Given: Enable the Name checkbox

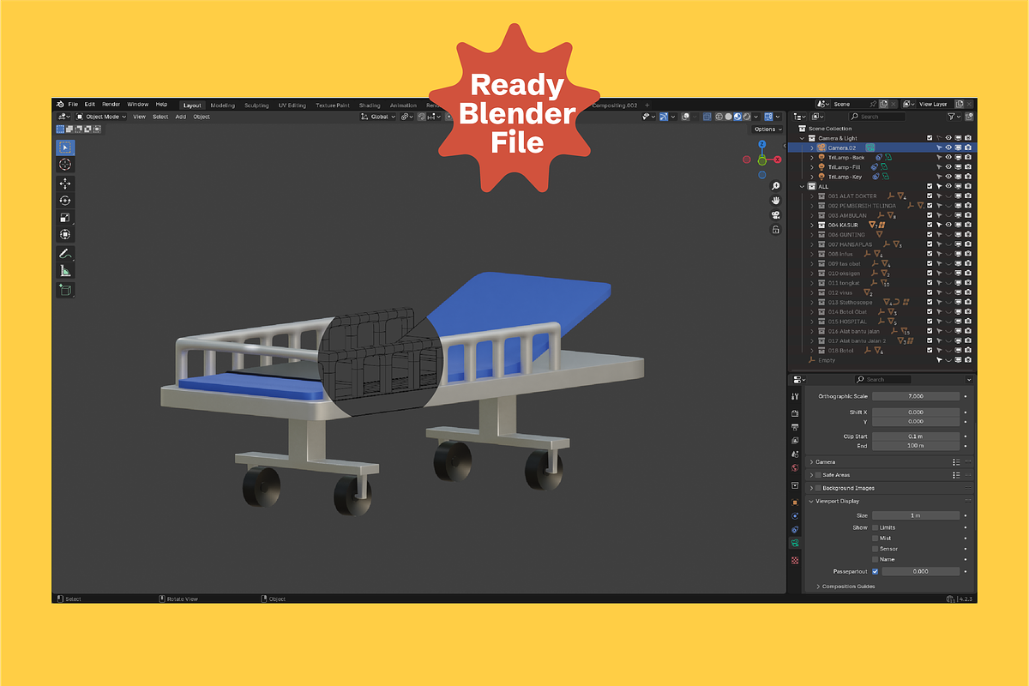Looking at the screenshot, I should tap(875, 559).
